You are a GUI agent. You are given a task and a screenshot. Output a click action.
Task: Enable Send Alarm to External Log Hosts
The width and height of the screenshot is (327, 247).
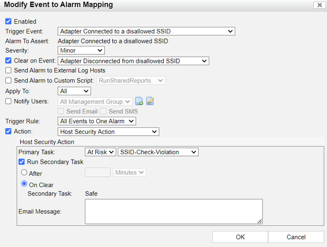[x=8, y=70]
